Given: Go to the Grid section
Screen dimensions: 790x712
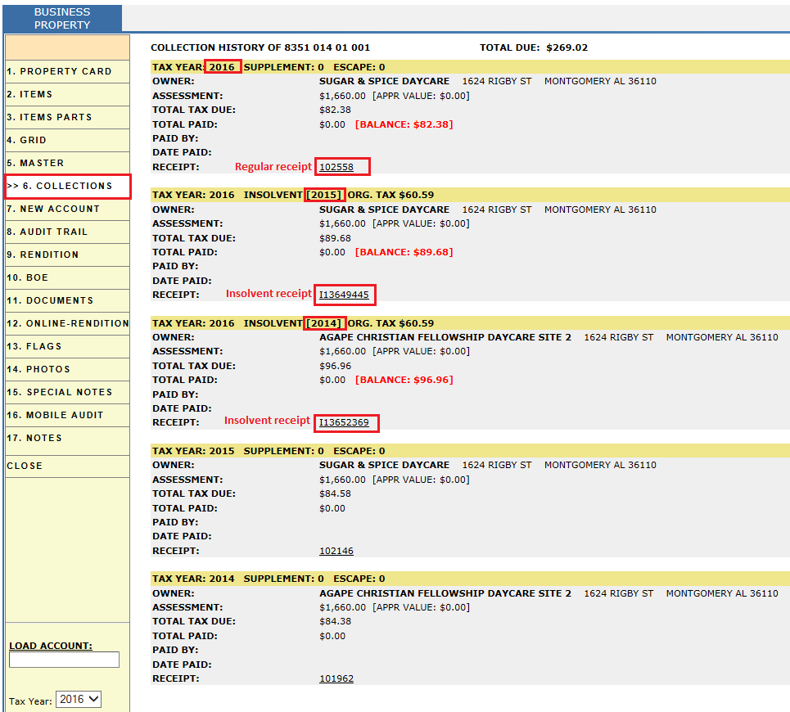Looking at the screenshot, I should coord(67,140).
